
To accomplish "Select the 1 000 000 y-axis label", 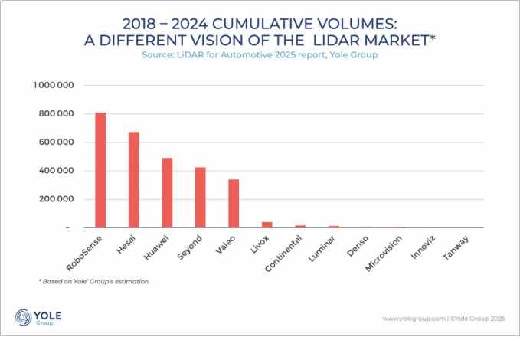I will point(53,86).
